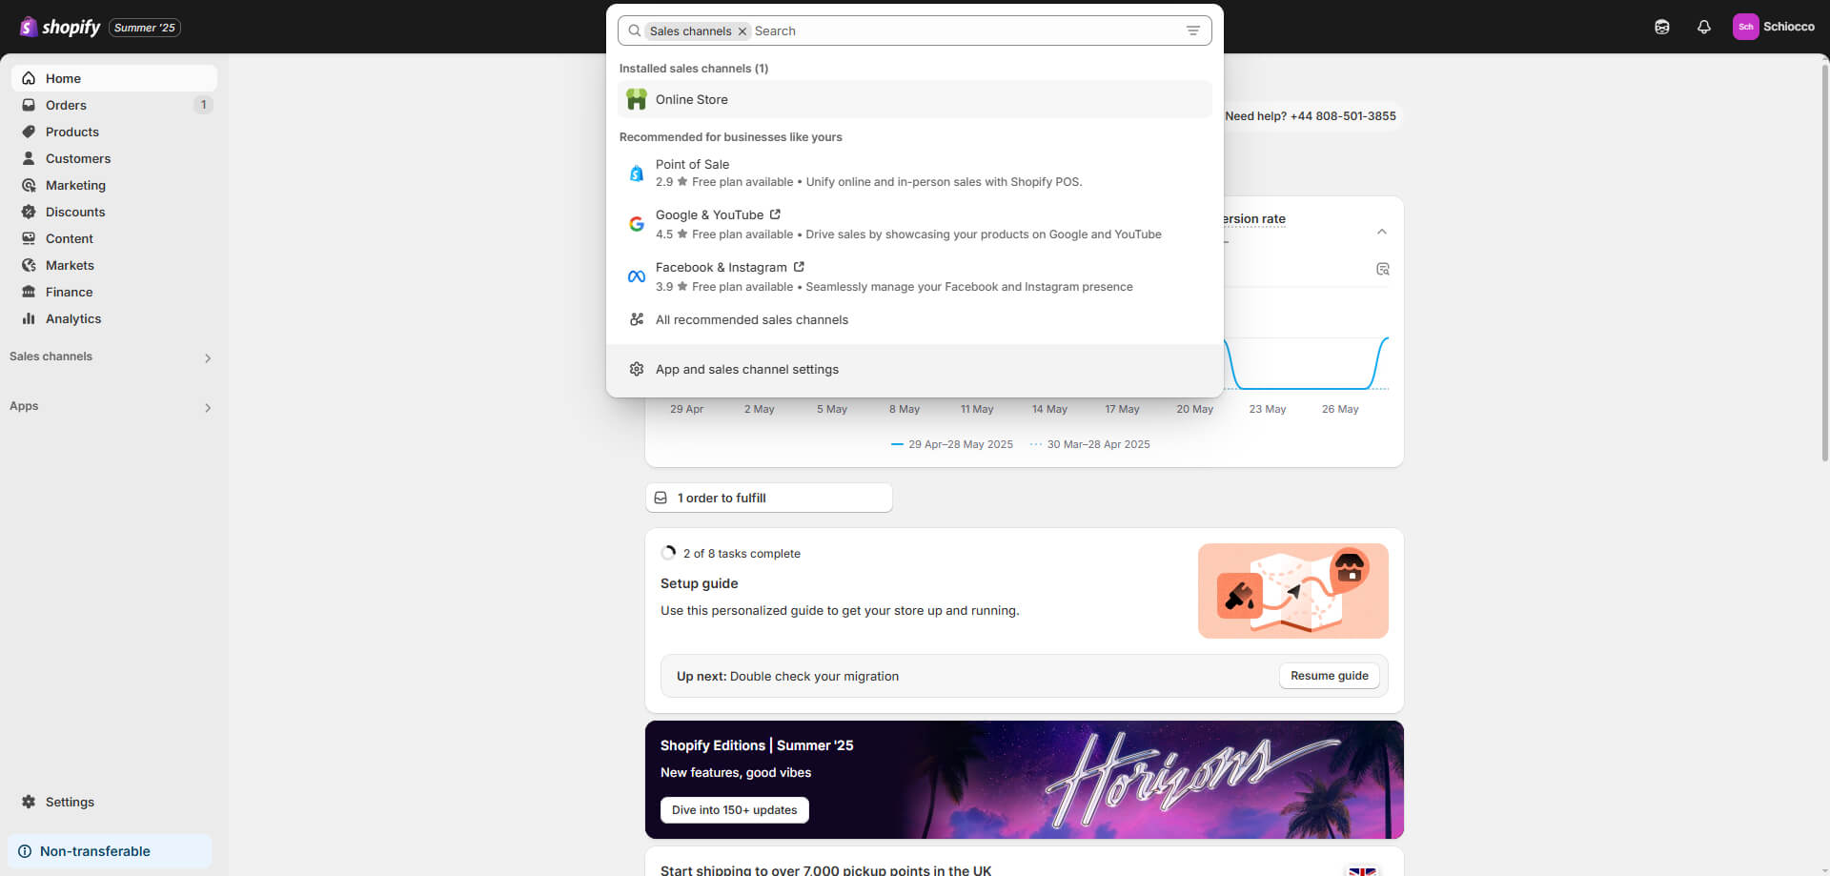Choose Facebook & Instagram sales channel
Image resolution: width=1830 pixels, height=876 pixels.
pyautogui.click(x=721, y=268)
